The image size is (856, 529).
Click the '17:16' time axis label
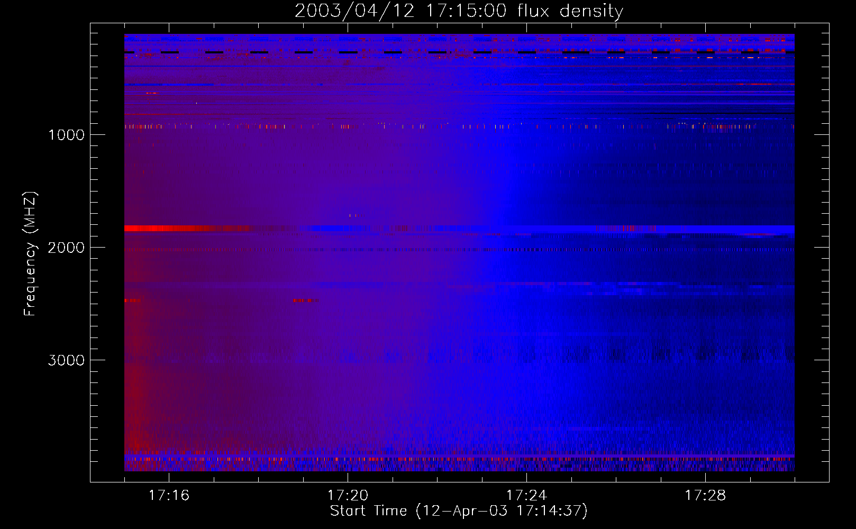169,495
